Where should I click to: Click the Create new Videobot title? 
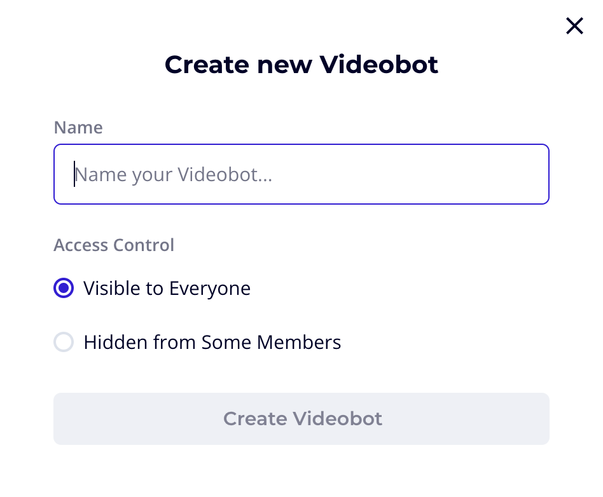301,64
